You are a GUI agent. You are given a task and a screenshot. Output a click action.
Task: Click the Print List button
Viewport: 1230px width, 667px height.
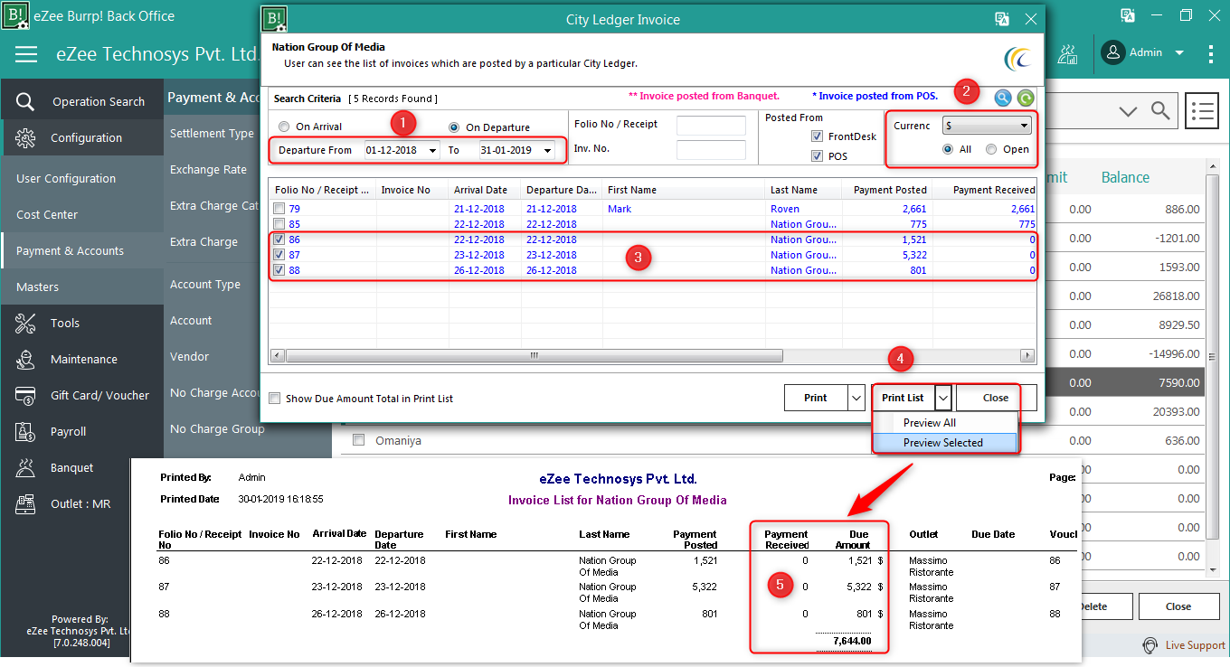(903, 398)
